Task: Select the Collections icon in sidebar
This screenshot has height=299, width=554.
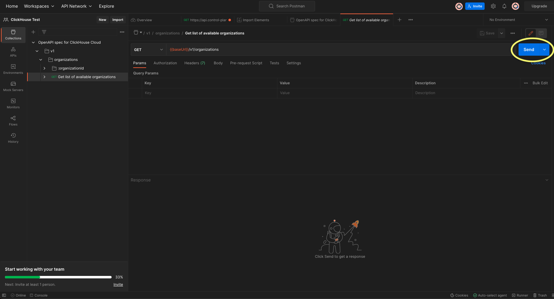Action: [x=13, y=35]
